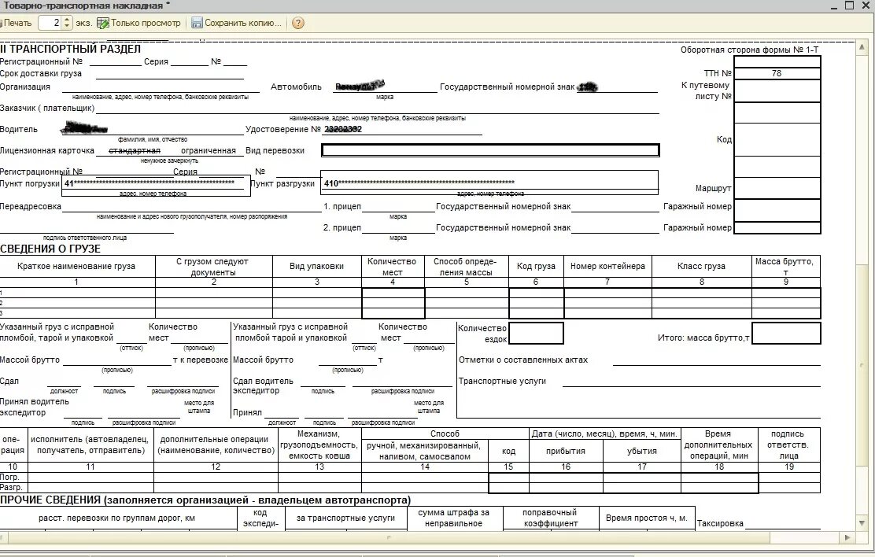Select the Номер контейнера column header
Screen dimensions: 875x557
pyautogui.click(x=607, y=266)
